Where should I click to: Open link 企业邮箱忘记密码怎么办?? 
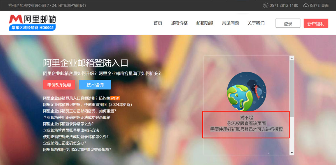pos(65,143)
